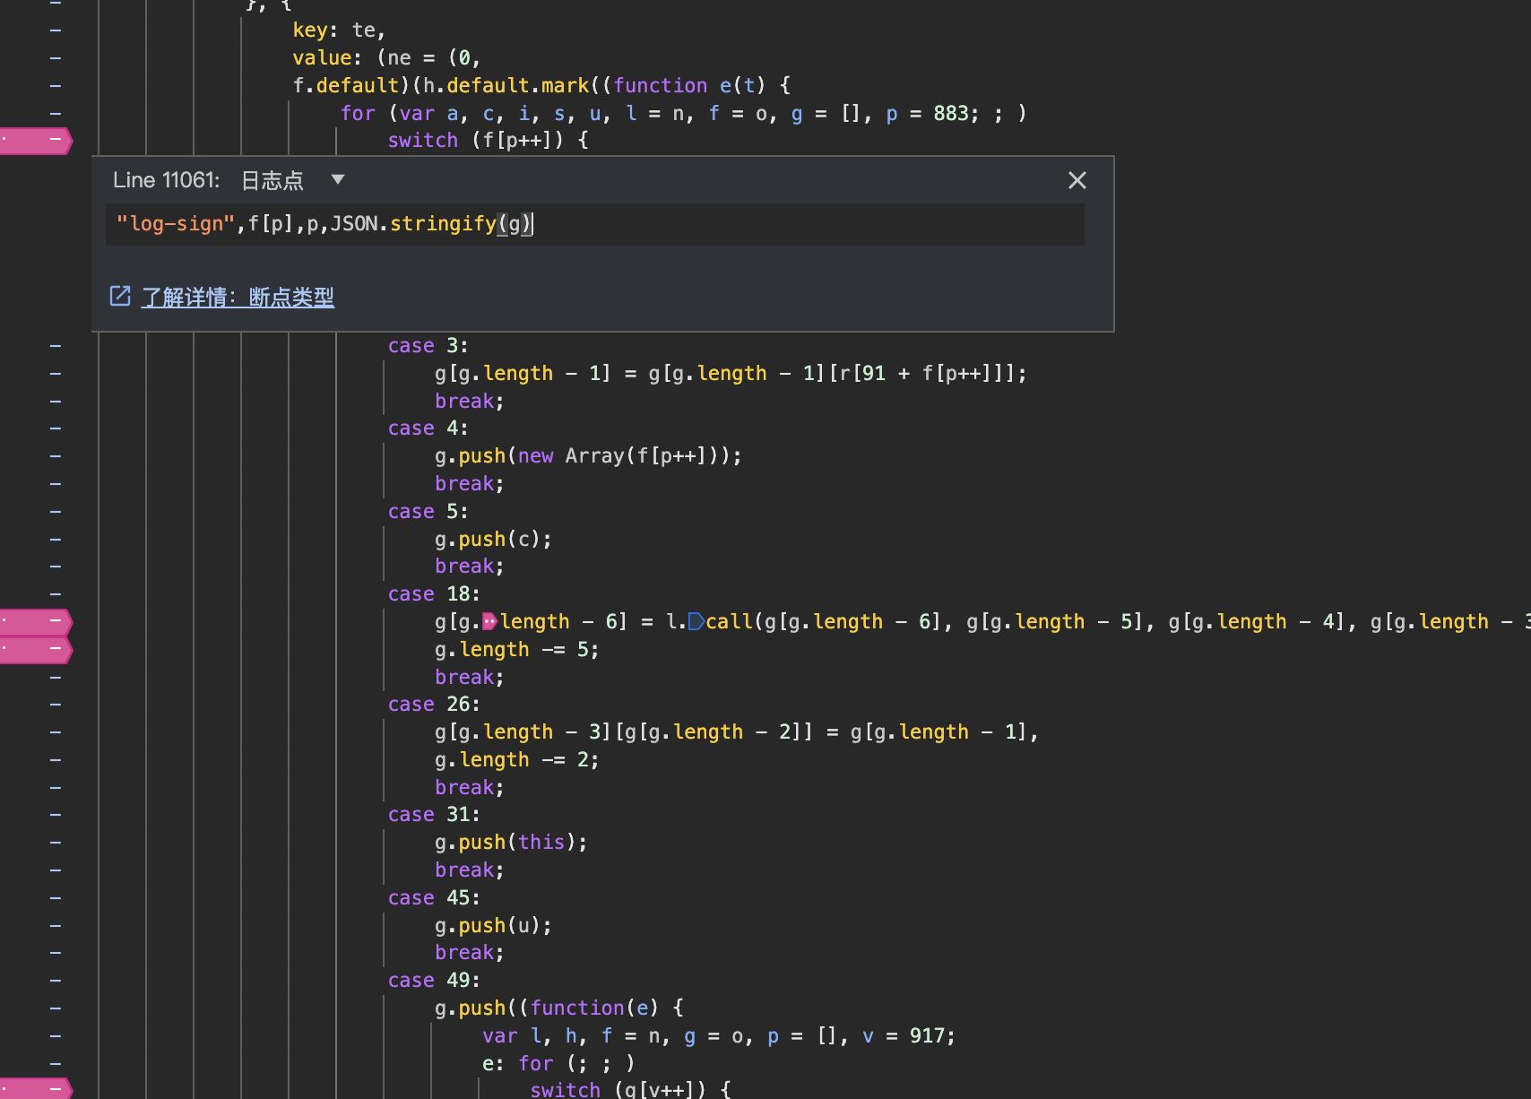Click the 'Line 11061:' label
Image resolution: width=1531 pixels, height=1099 pixels.
(166, 180)
